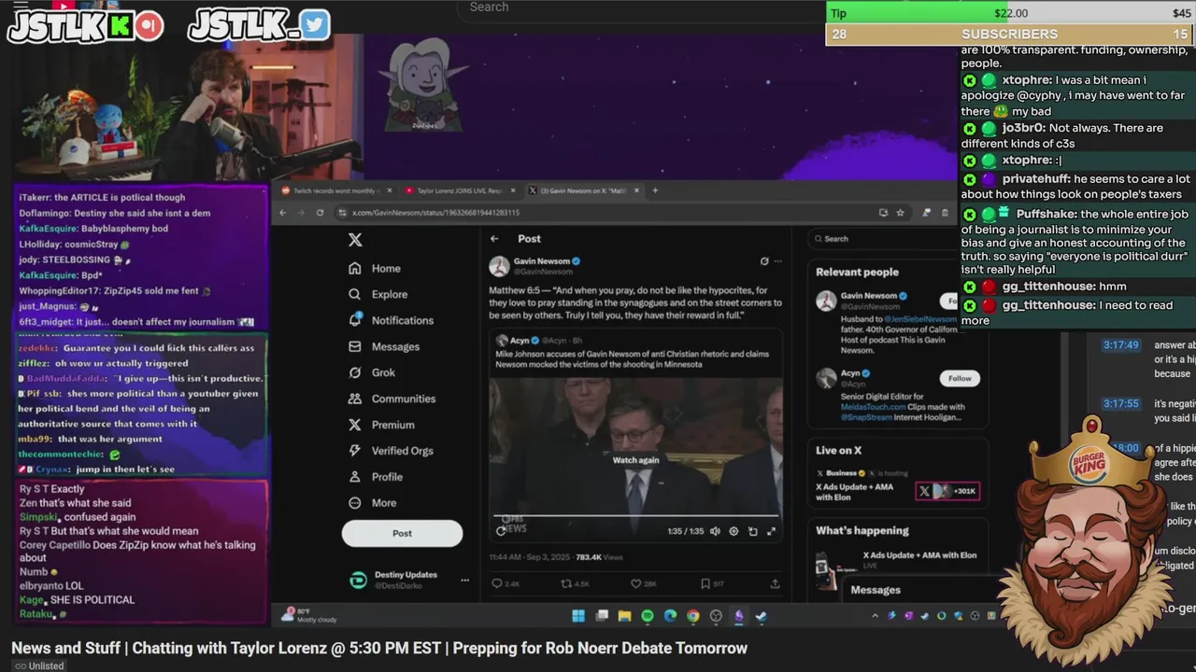Bookmark this page with the star icon
The image size is (1196, 672).
tap(900, 213)
